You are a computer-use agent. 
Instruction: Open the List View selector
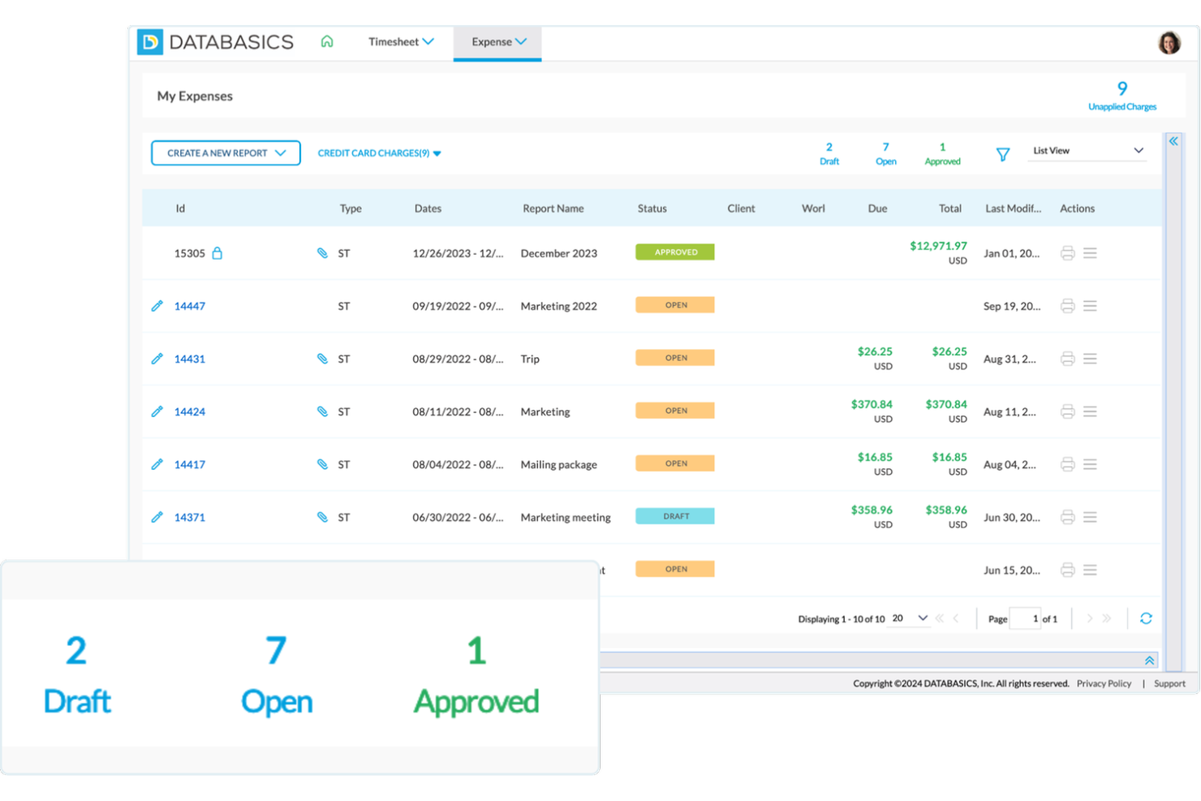(1087, 150)
